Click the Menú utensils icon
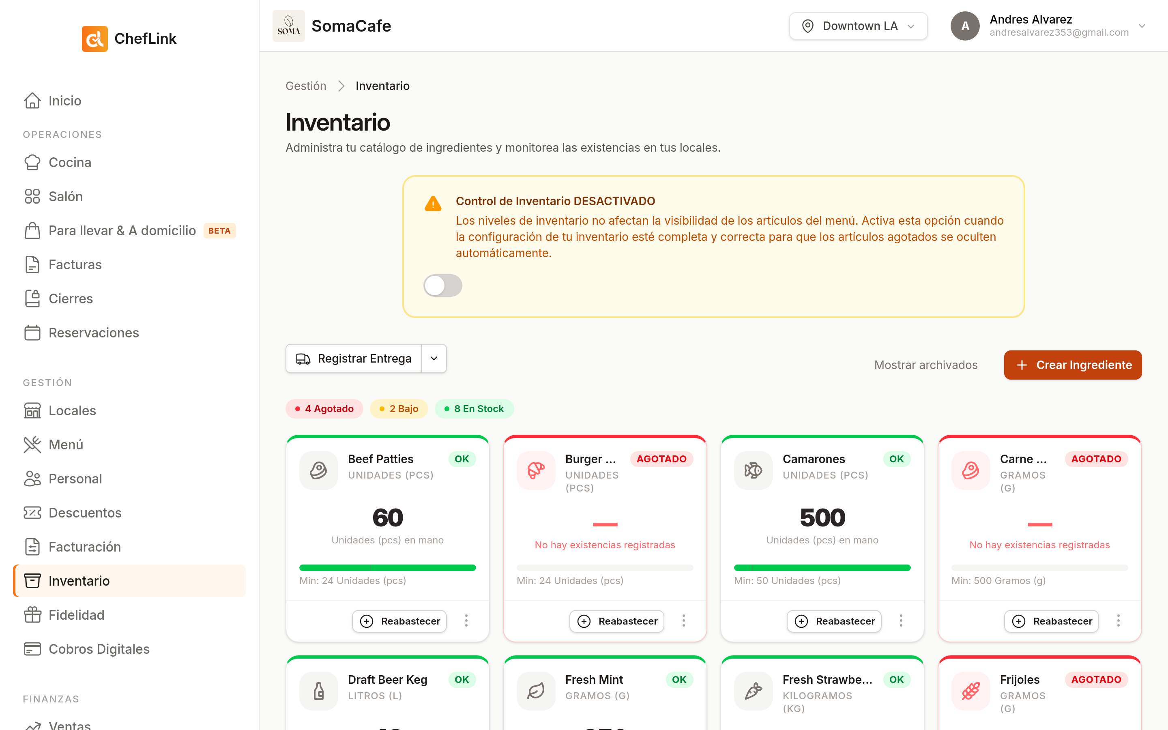 click(x=32, y=444)
